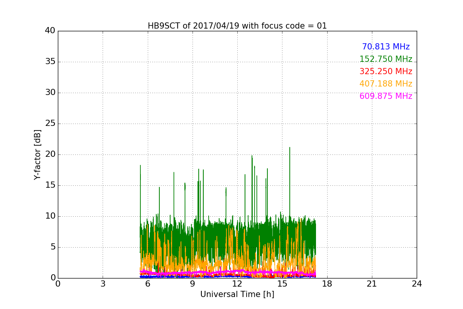Select the 152.750 MHz legend label
The height and width of the screenshot is (309, 463).
pyautogui.click(x=386, y=59)
